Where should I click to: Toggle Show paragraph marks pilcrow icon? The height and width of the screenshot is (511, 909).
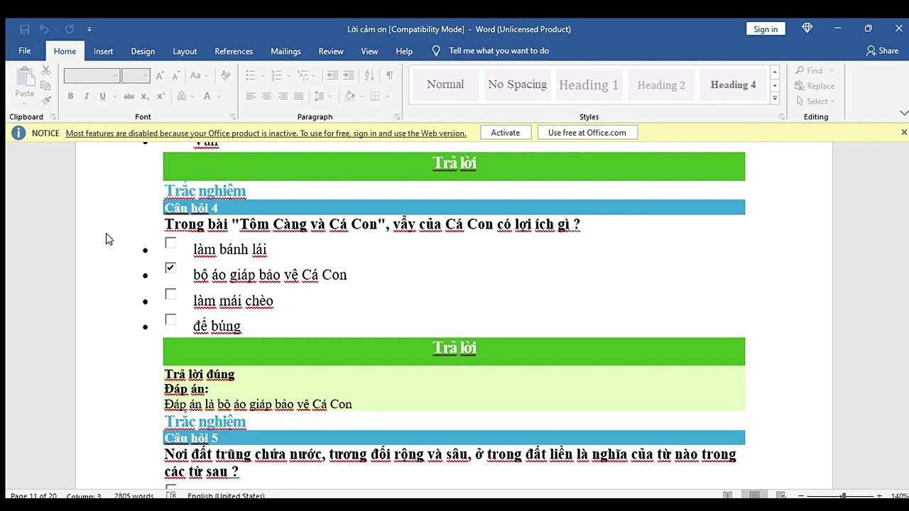[x=390, y=75]
